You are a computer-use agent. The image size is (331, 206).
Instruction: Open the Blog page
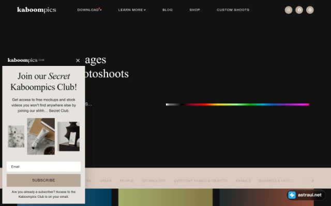coord(168,10)
